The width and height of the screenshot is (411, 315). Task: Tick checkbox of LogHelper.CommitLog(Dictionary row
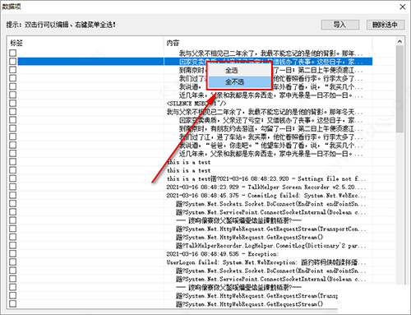click(x=12, y=245)
